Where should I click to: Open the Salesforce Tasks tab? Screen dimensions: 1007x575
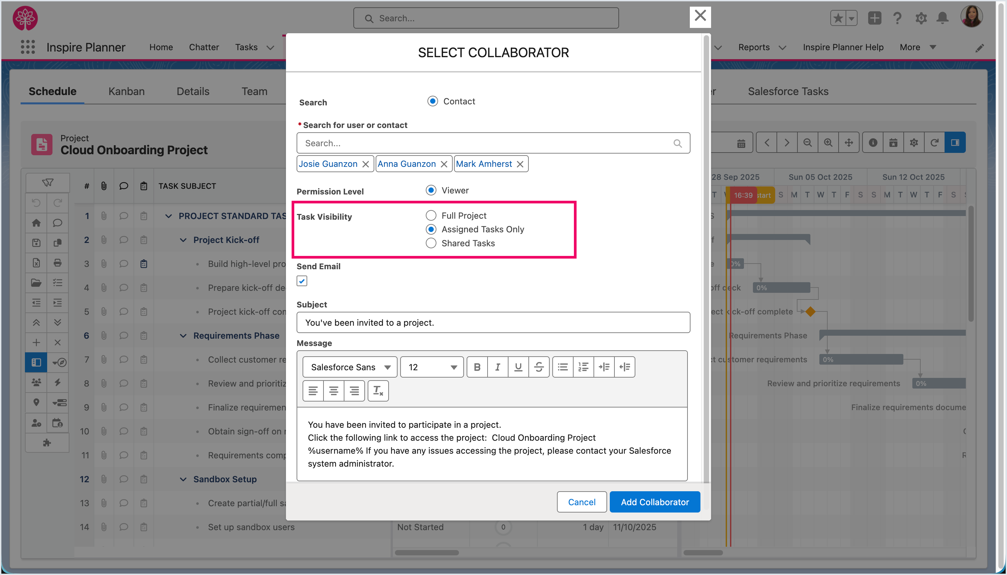787,91
